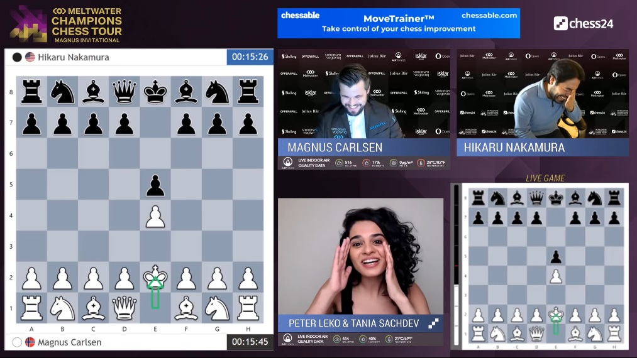Select the black rook on a8, main board

[31, 92]
